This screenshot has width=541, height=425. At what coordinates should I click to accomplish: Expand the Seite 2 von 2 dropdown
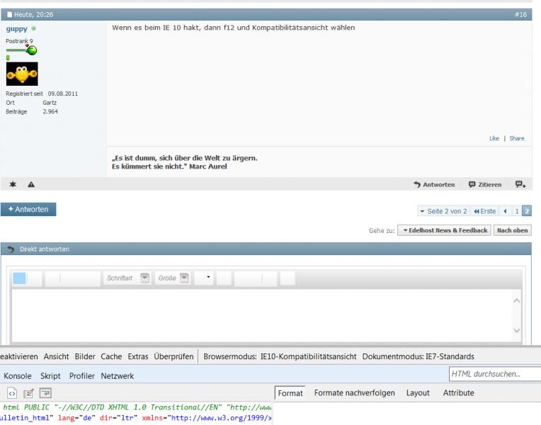click(x=443, y=211)
